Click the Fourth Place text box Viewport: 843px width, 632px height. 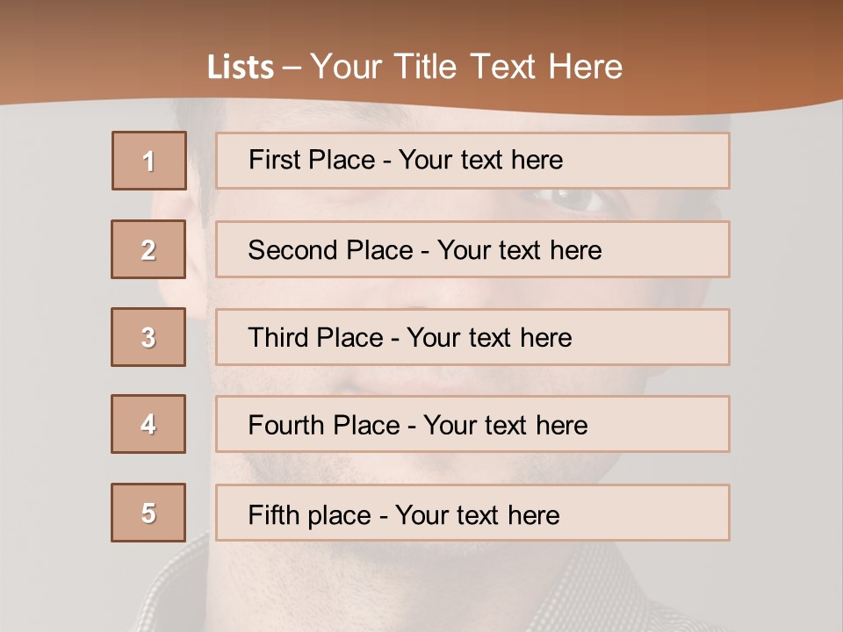coord(472,424)
